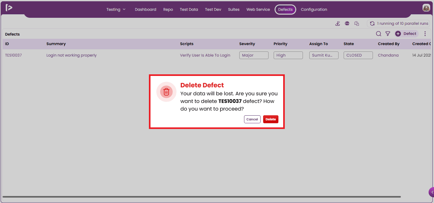Screen dimensions: 434x203
Task: Switch to the Repo tab
Action: click(168, 10)
